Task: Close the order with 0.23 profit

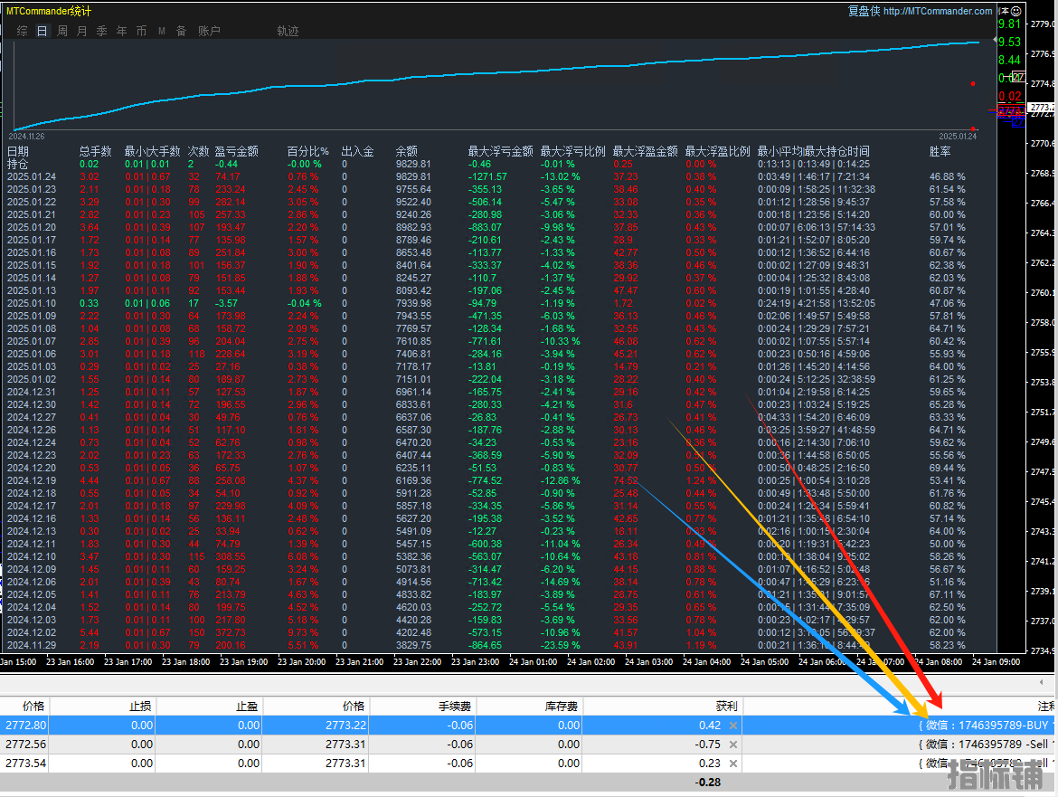Action: click(733, 764)
